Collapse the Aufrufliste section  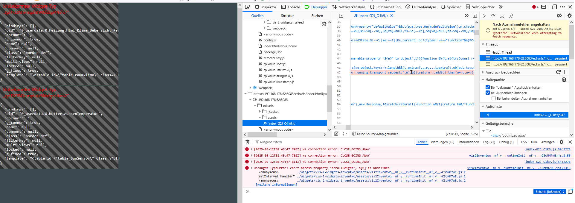pos(483,106)
